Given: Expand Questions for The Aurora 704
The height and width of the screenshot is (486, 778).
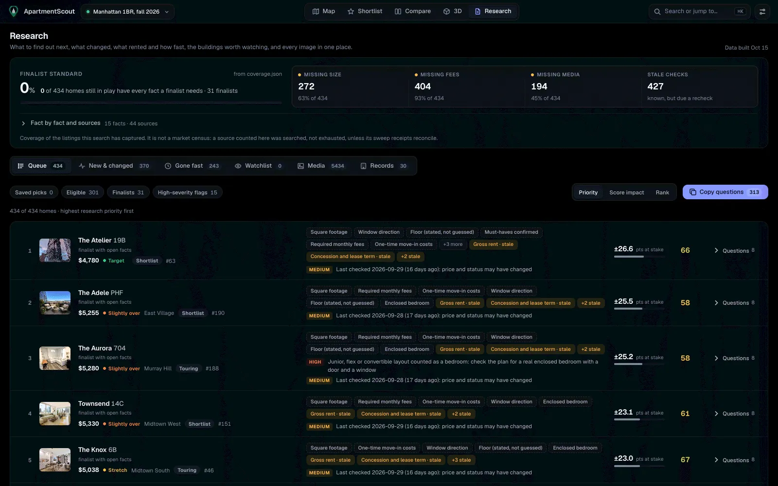Looking at the screenshot, I should (734, 358).
